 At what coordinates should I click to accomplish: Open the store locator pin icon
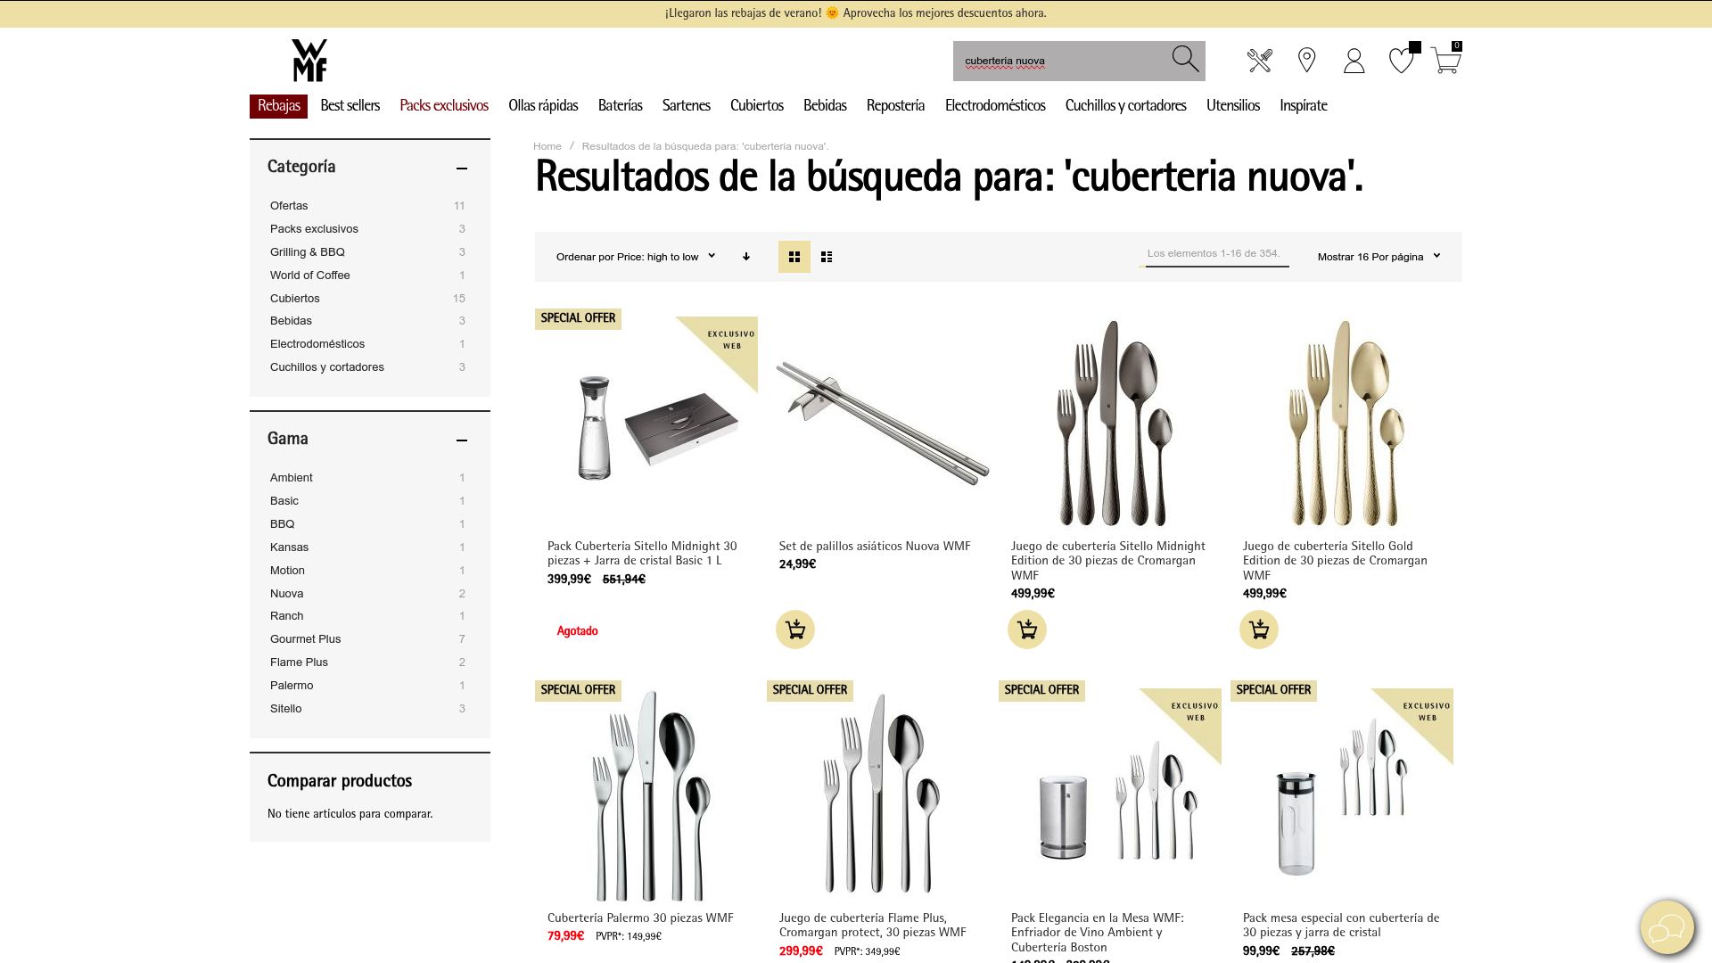point(1306,61)
